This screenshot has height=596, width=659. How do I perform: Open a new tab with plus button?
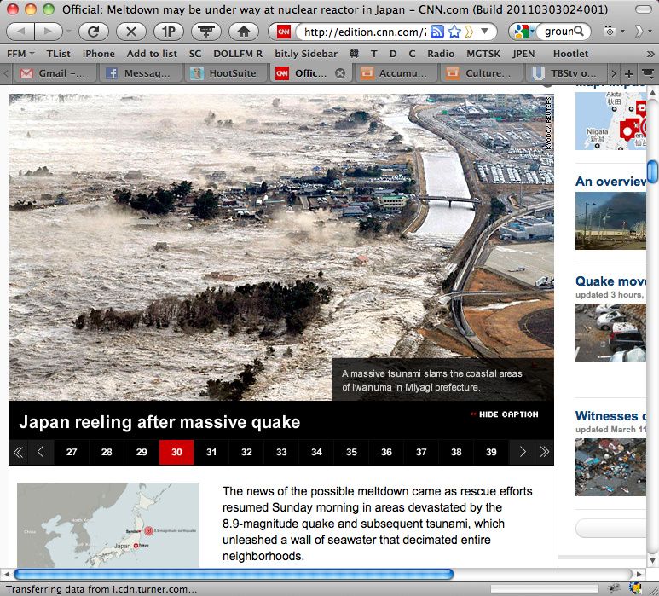tap(629, 73)
